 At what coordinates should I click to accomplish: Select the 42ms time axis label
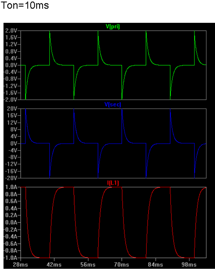54,264
